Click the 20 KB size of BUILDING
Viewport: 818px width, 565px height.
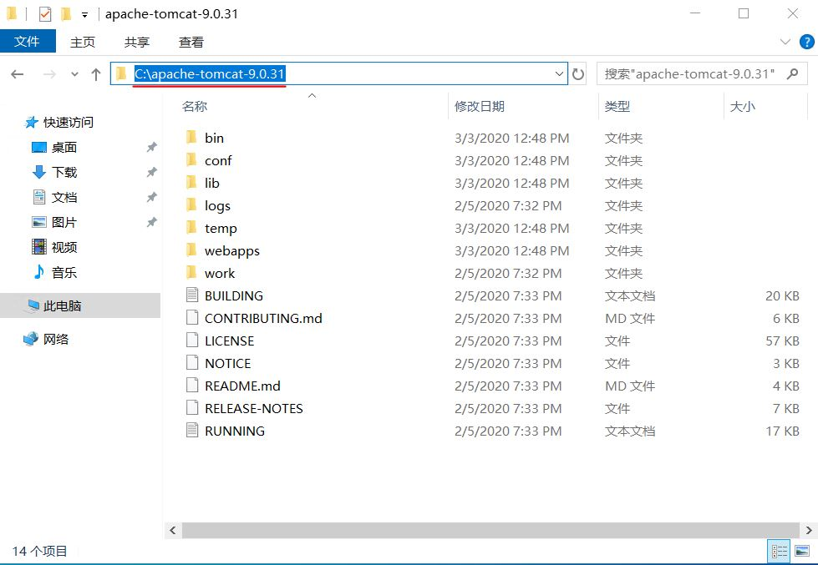(782, 295)
